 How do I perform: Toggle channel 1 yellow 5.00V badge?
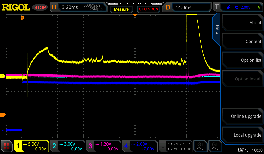click(31, 146)
